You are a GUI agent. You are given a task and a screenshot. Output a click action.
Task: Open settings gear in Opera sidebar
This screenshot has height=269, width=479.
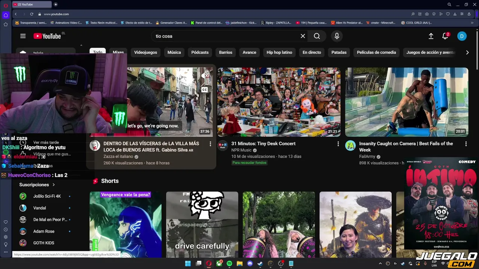click(x=6, y=237)
